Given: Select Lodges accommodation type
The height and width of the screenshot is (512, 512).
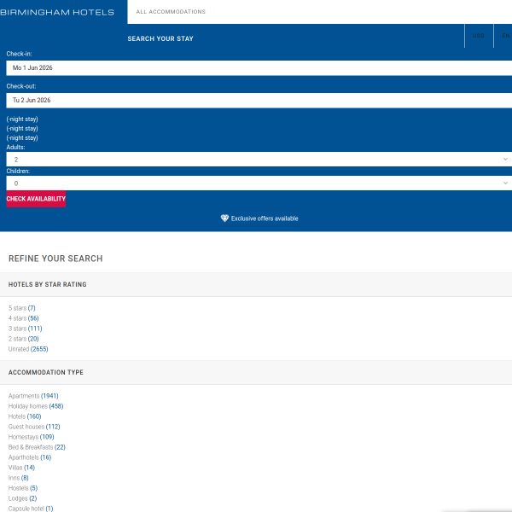Looking at the screenshot, I should pyautogui.click(x=22, y=498).
